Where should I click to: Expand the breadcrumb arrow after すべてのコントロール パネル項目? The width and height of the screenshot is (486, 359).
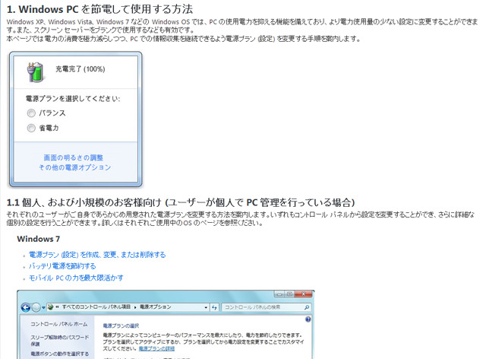tap(135, 307)
